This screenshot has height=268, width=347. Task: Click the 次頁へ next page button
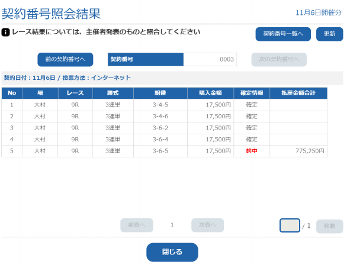[208, 225]
